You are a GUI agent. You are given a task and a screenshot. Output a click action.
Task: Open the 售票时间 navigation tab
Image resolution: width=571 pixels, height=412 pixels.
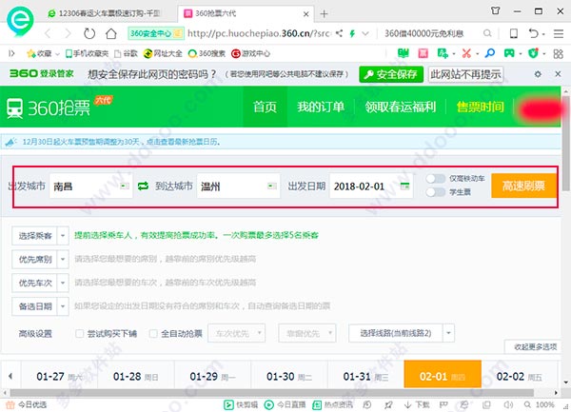pyautogui.click(x=480, y=107)
